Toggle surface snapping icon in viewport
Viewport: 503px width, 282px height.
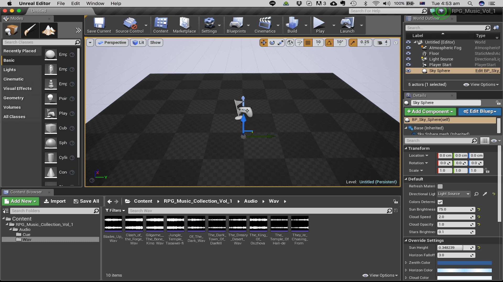[299, 43]
